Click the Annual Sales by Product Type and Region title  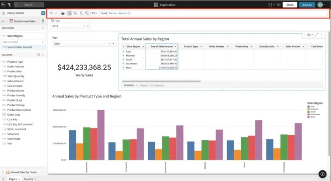pos(87,96)
